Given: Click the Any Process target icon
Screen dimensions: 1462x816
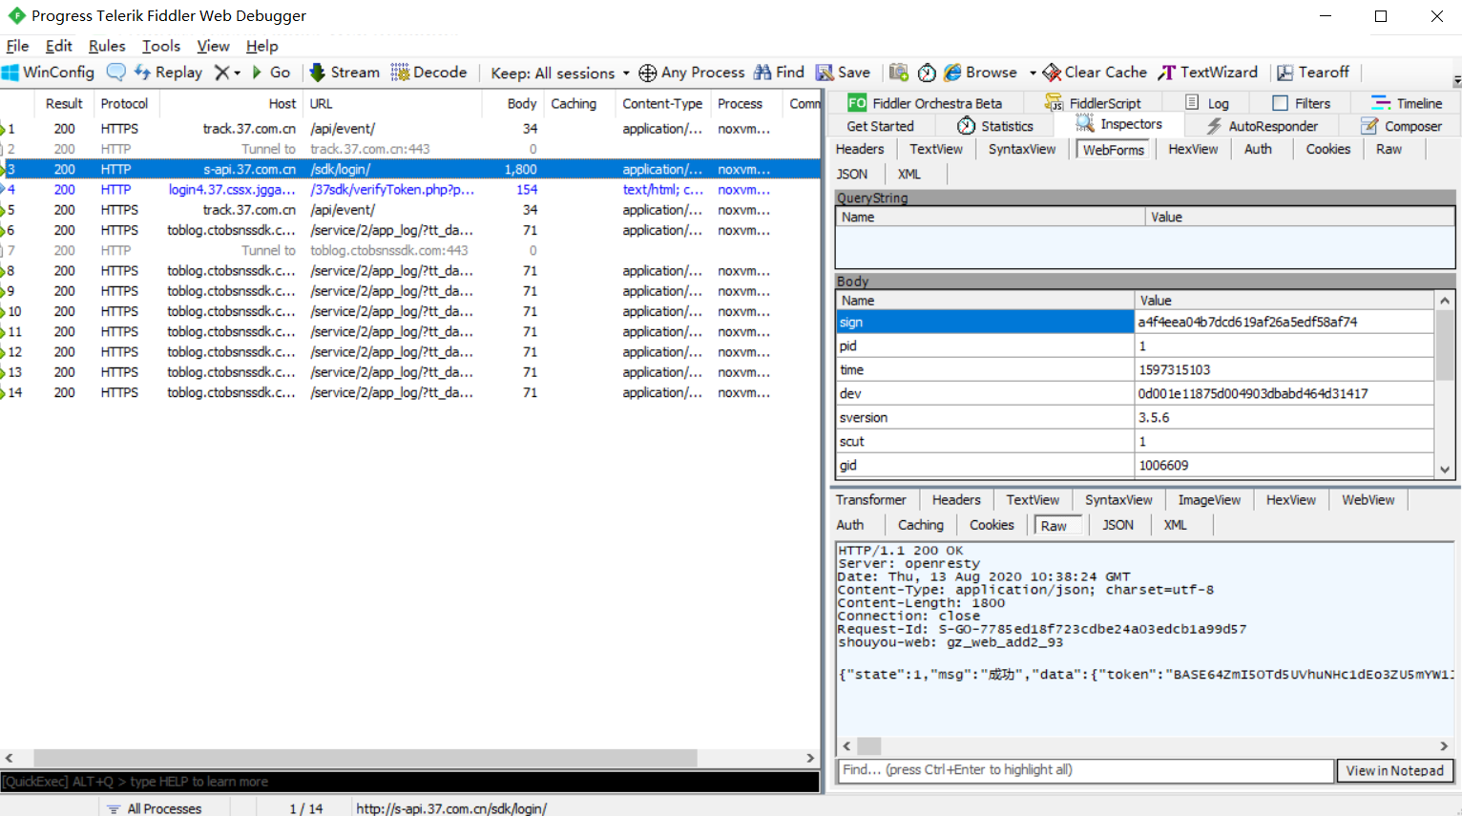Looking at the screenshot, I should [x=647, y=73].
